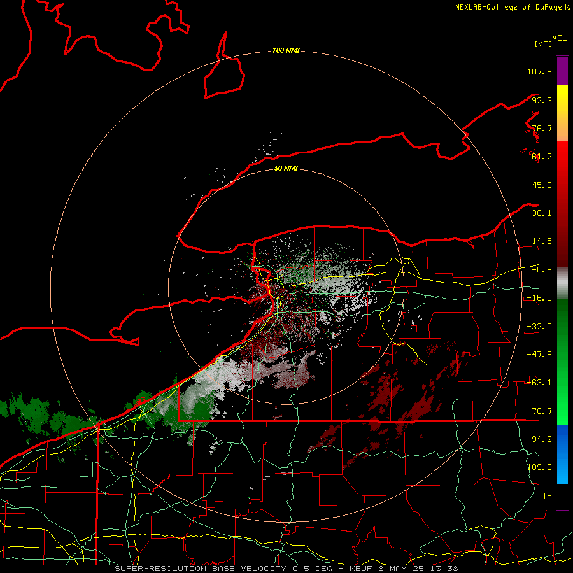Click the -16.5 legend value

[x=539, y=298]
